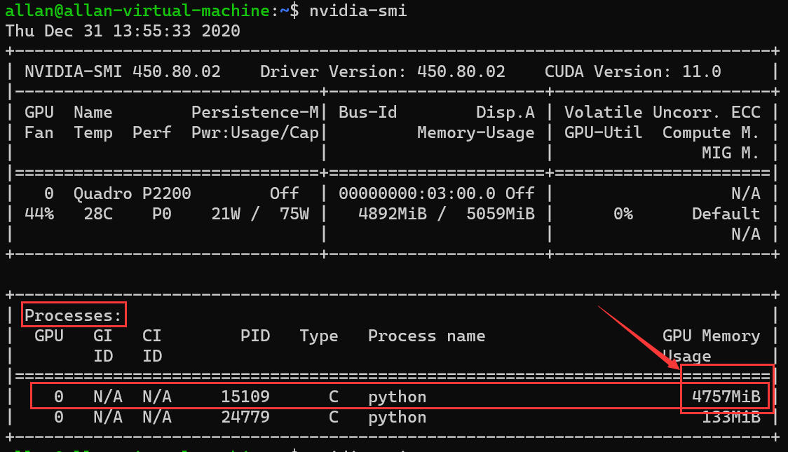Viewport: 788px width, 452px height.
Task: Click the Process name column header
Action: point(427,336)
